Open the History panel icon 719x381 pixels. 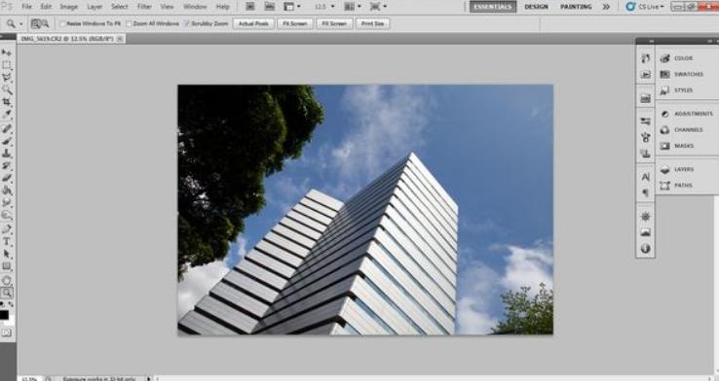point(645,58)
